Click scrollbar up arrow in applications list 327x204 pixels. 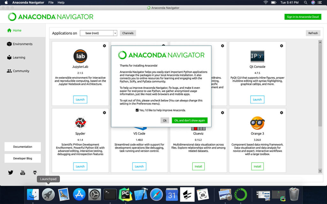[x=320, y=42]
